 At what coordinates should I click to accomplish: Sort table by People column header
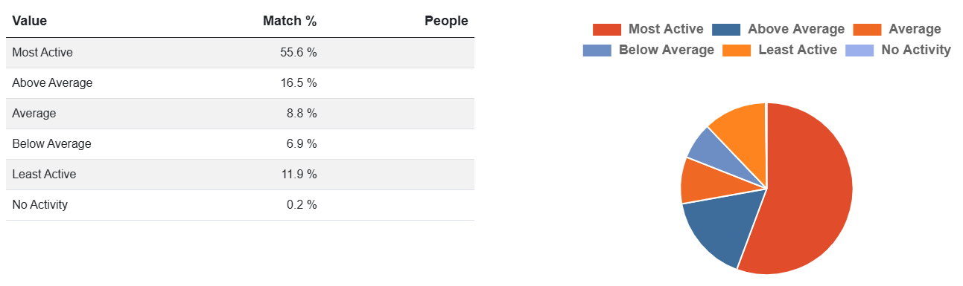click(446, 21)
